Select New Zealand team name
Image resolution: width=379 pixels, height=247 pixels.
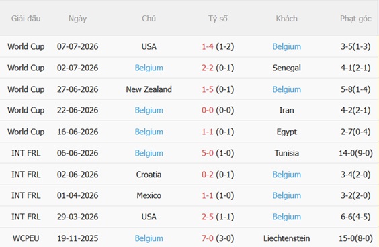tap(149, 89)
